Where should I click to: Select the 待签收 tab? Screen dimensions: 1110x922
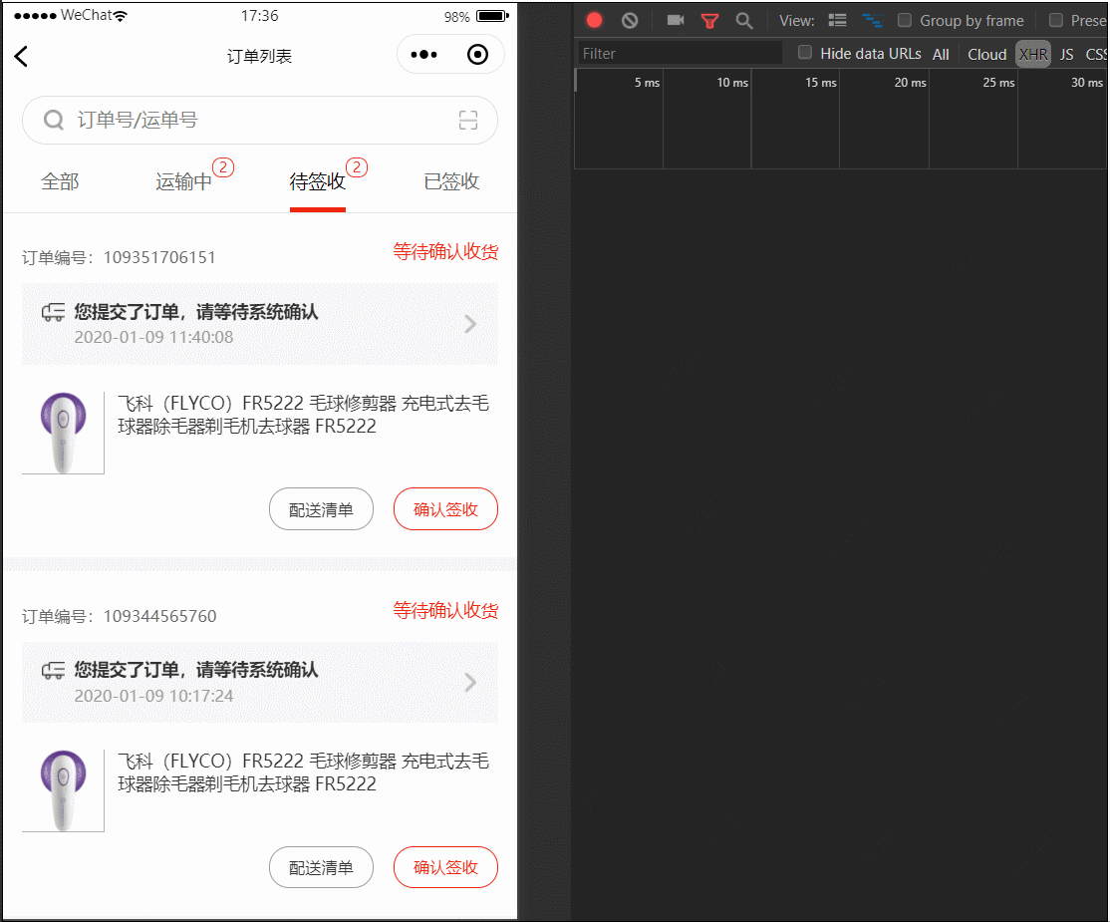tap(318, 182)
